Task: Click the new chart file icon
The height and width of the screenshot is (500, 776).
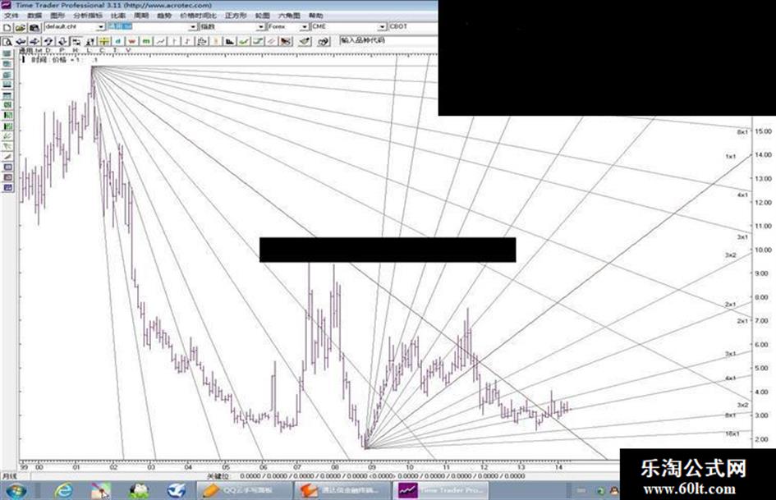Action: coord(7,27)
